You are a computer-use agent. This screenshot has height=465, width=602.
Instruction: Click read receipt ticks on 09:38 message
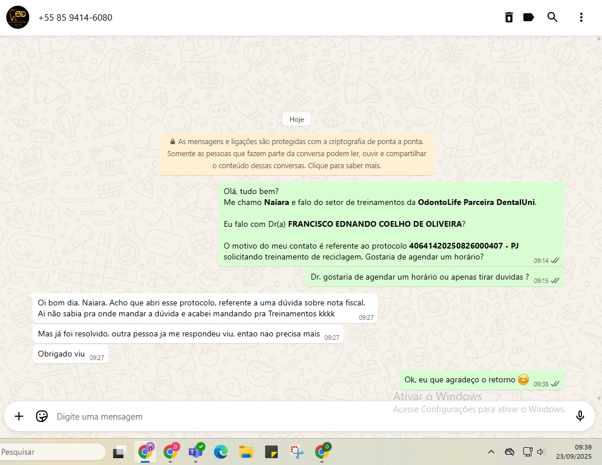pos(555,384)
